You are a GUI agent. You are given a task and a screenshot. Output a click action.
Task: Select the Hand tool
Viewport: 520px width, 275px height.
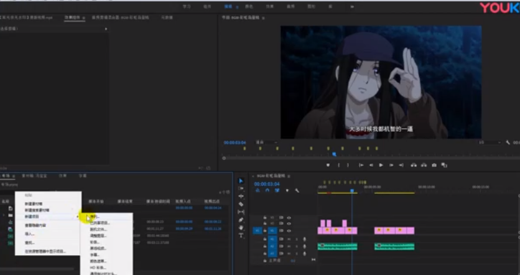pyautogui.click(x=241, y=228)
